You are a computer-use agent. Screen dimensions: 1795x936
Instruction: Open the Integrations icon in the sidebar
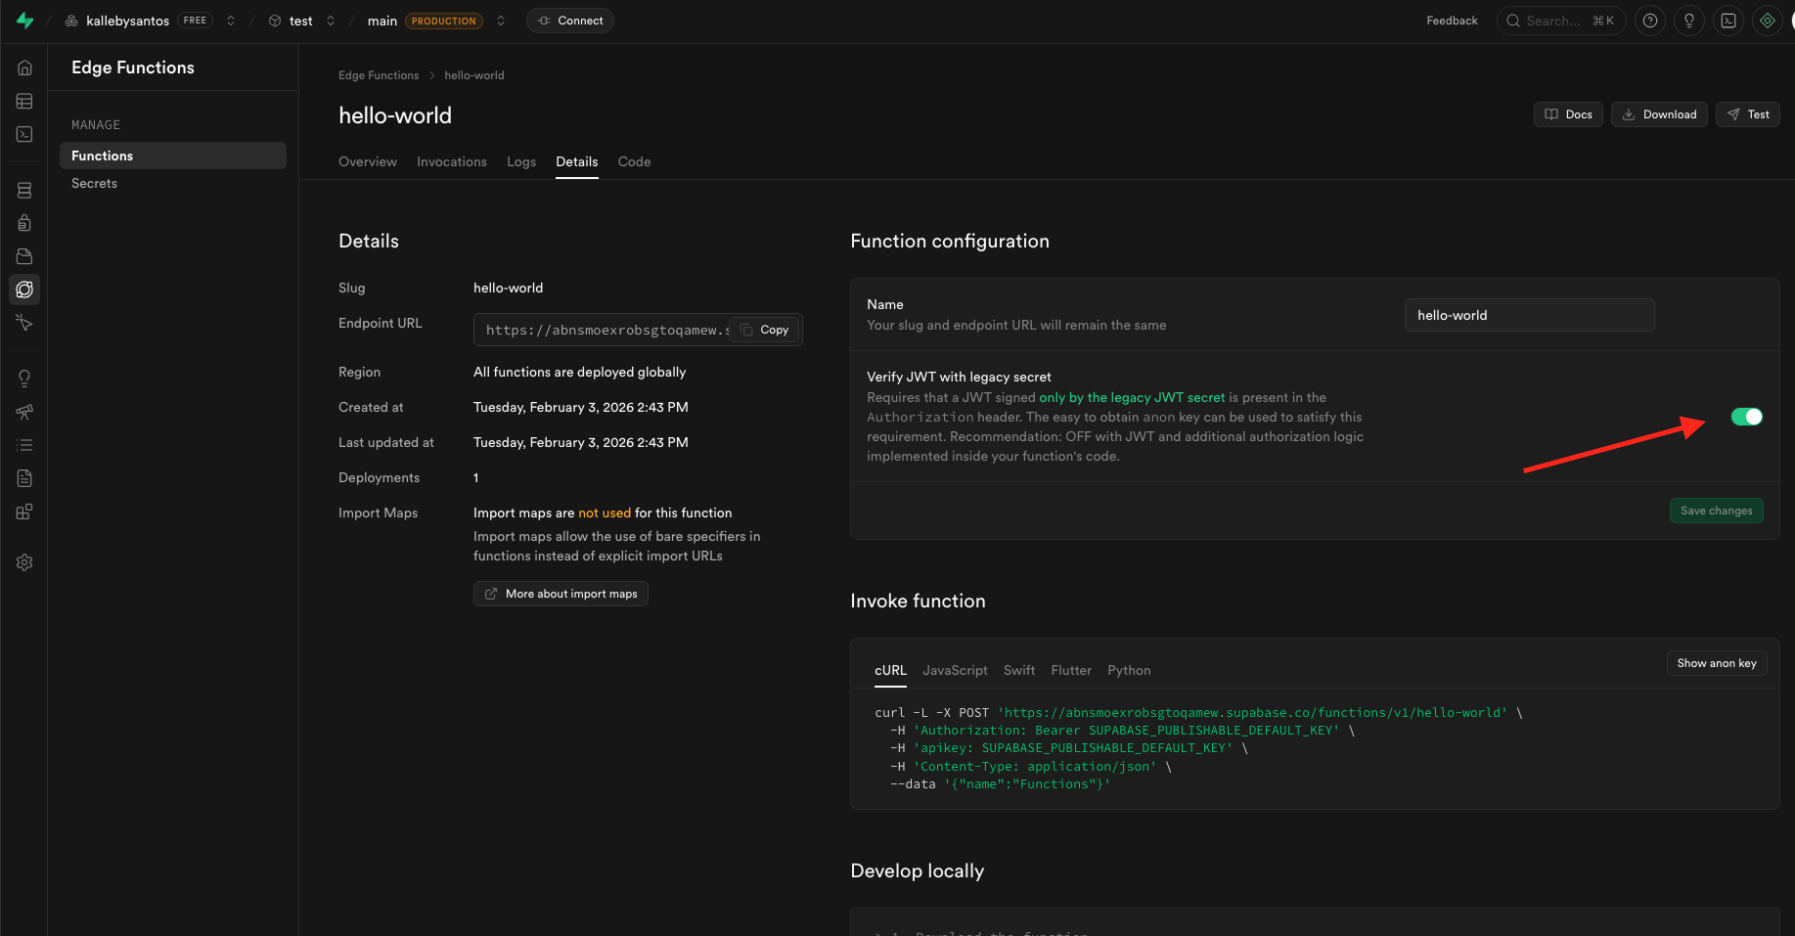24,512
